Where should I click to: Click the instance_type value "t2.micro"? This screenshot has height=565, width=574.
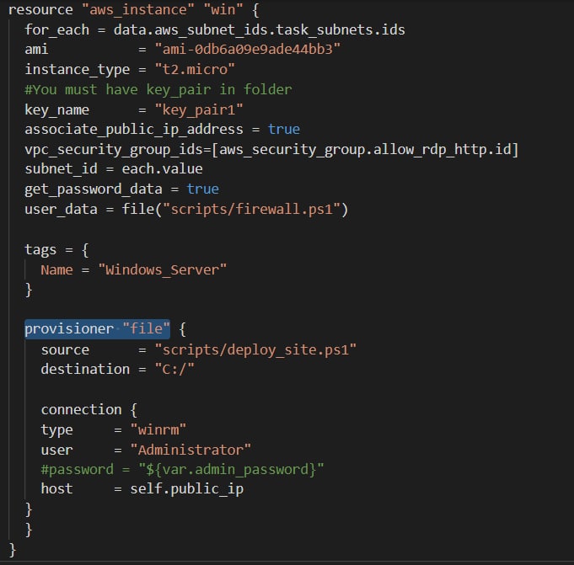tap(195, 70)
